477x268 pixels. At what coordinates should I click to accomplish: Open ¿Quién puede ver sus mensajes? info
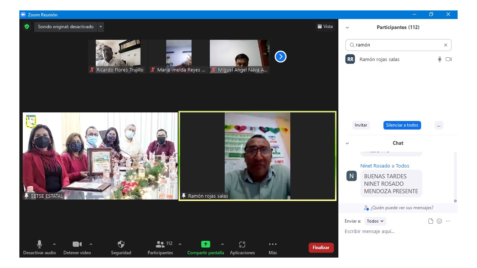point(398,208)
